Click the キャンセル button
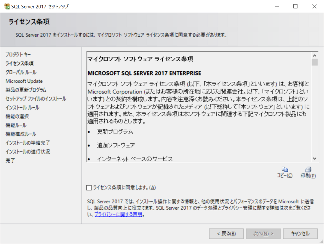The image size is (324, 244). 300,234
